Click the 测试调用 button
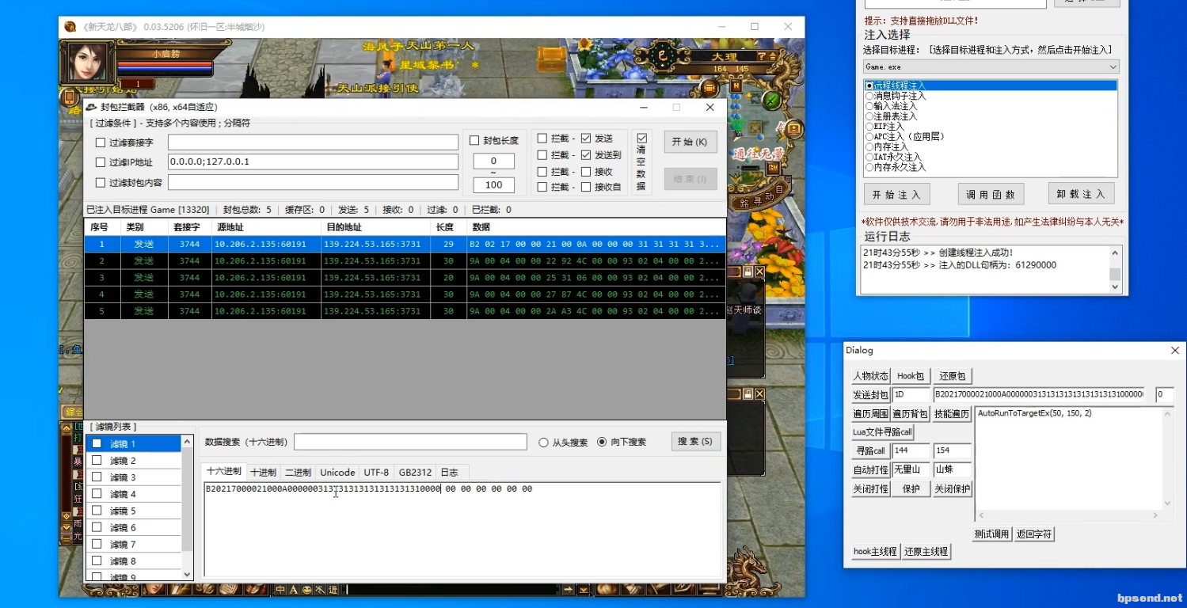The image size is (1187, 608). [992, 534]
